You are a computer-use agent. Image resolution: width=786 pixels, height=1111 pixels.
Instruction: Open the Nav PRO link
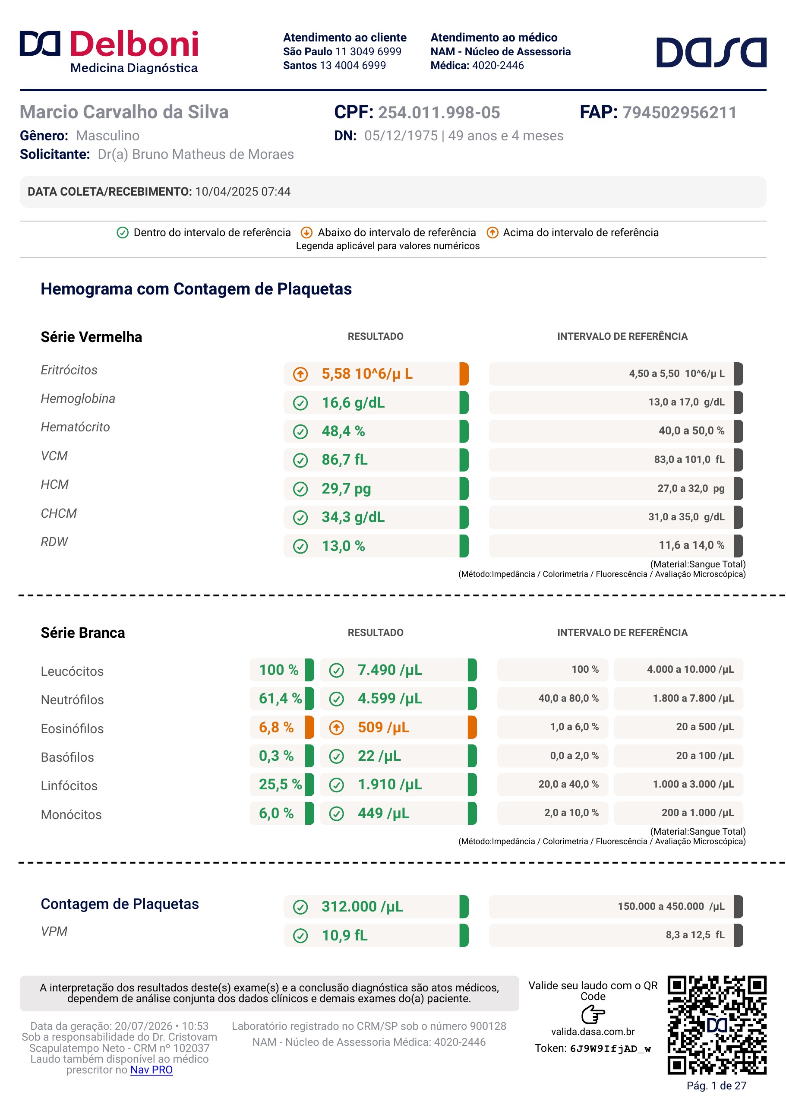[x=152, y=1070]
